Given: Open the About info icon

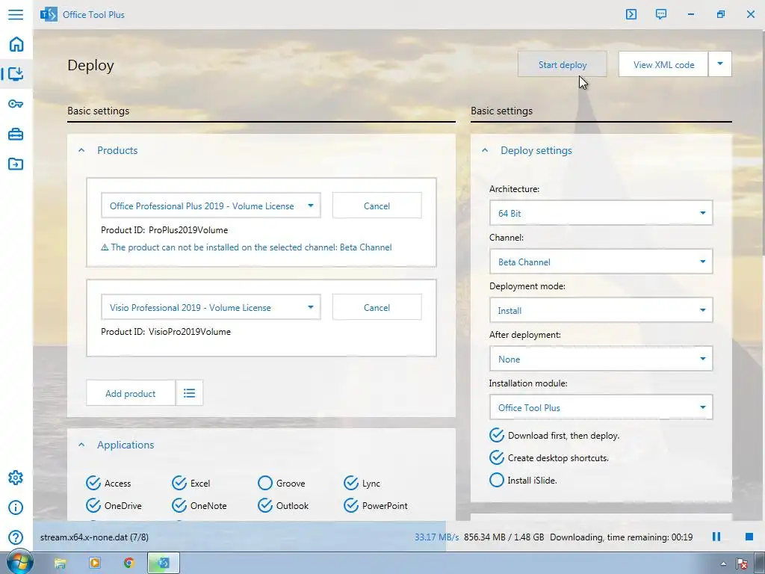Looking at the screenshot, I should 16,507.
